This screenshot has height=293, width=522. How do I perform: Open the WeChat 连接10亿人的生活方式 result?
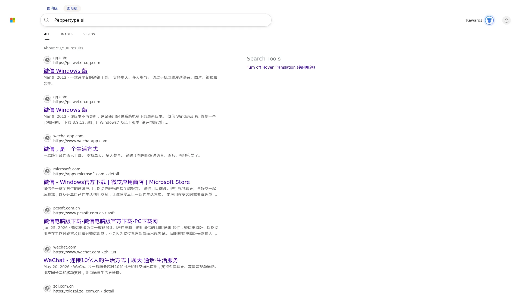[x=111, y=260]
